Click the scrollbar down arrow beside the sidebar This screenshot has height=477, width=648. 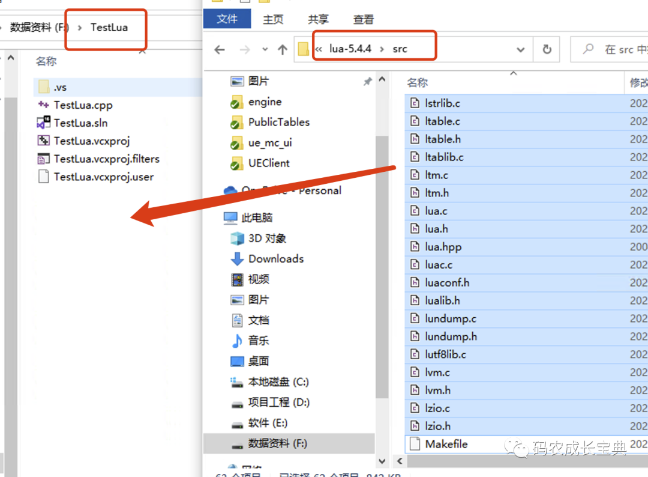[382, 460]
